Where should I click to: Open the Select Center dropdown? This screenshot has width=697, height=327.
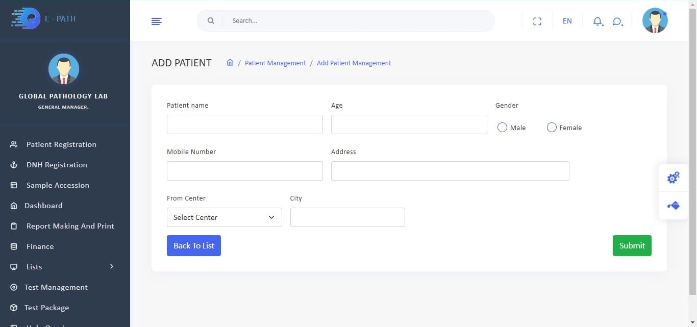click(224, 217)
